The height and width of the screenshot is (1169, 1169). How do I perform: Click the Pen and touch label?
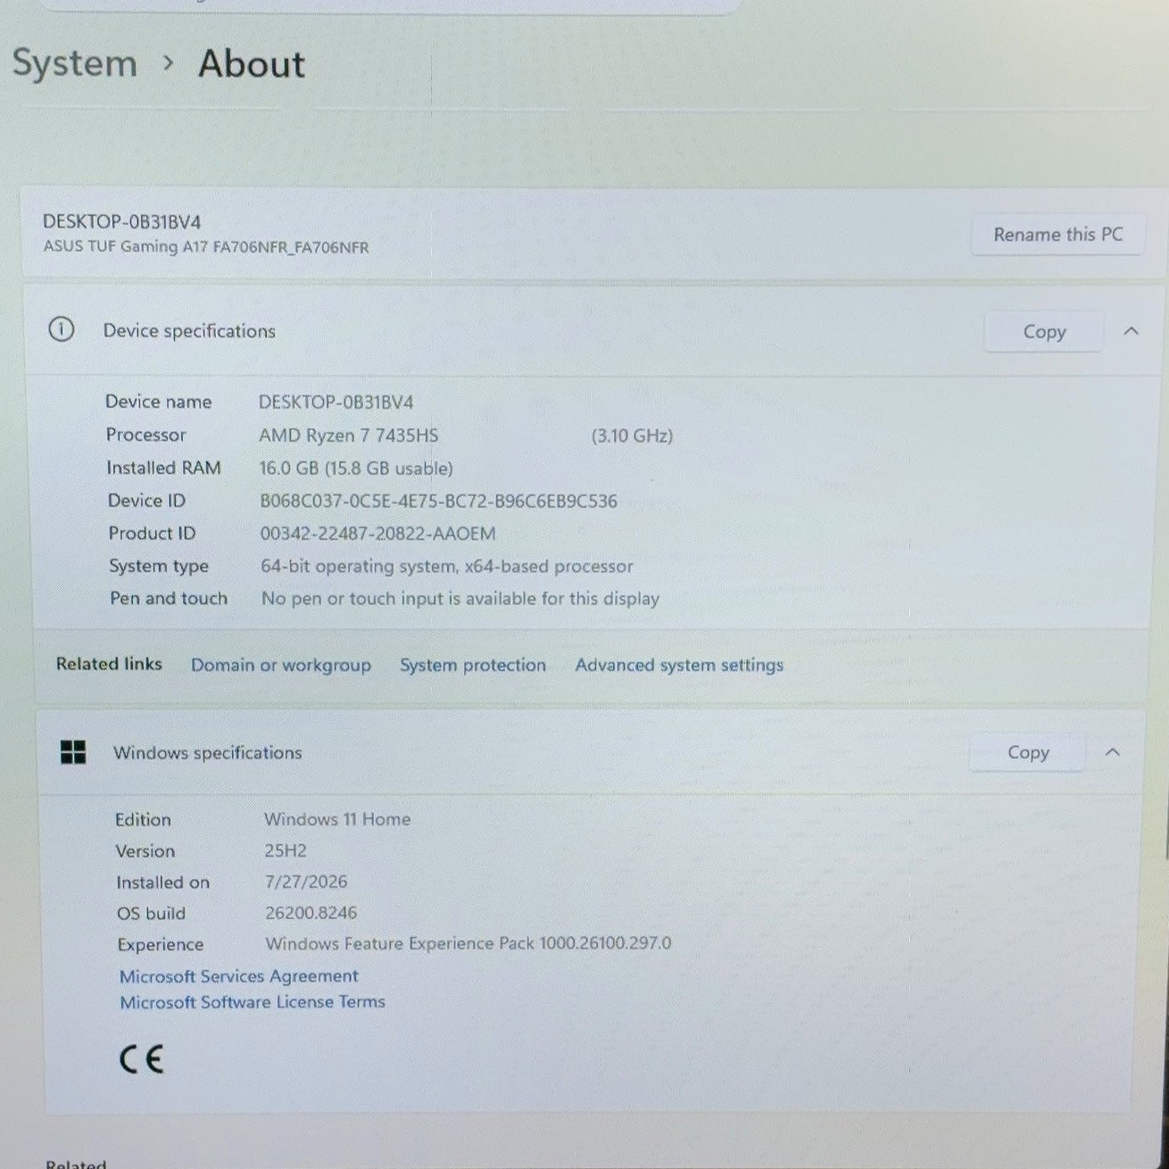click(169, 599)
